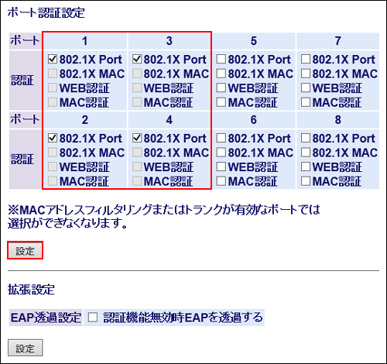The image size is (387, 364).
Task: Click disabled MAC認証 checkbox for port 2
Action: pyautogui.click(x=53, y=181)
